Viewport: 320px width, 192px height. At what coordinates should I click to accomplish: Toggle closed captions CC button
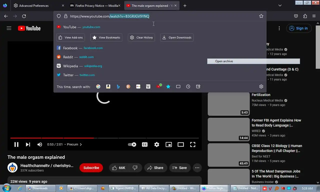pos(145,144)
